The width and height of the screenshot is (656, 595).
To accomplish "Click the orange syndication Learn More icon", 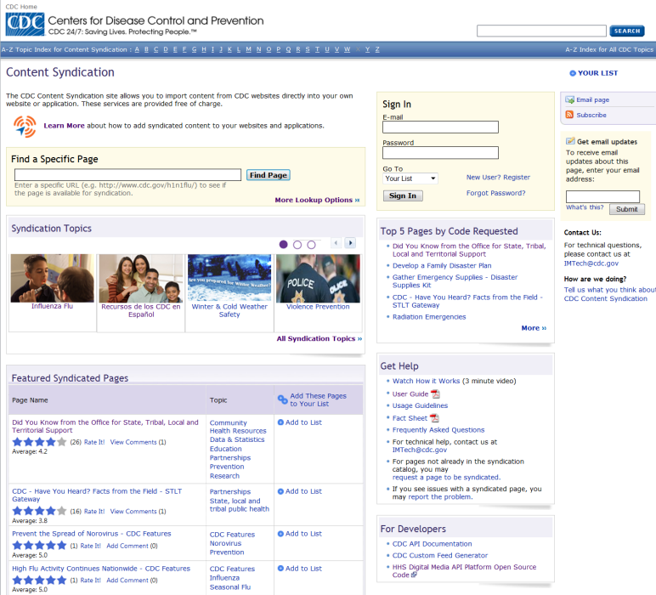I will point(25,127).
